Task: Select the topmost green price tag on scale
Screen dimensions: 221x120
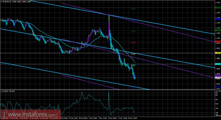Action: coord(218,8)
